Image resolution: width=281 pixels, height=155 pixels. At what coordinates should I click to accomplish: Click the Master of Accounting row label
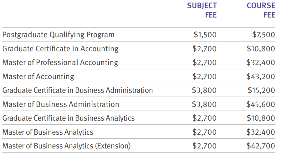tap(38, 77)
